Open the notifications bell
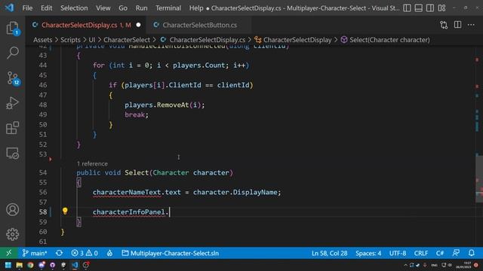The image size is (483, 271). [471, 253]
